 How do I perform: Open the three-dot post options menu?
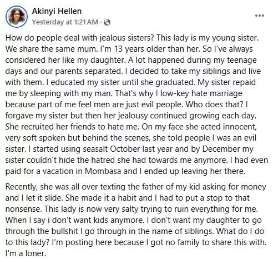click(260, 16)
